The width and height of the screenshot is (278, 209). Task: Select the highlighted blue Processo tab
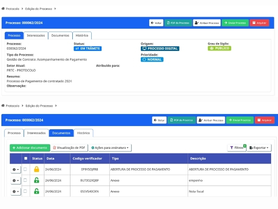click(x=14, y=35)
